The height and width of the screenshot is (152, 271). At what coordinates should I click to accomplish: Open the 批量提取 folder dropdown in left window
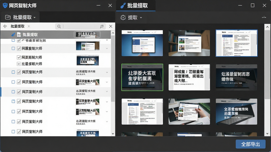click(20, 17)
